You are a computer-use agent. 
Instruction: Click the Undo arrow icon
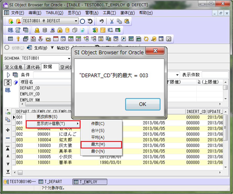(x=102, y=21)
